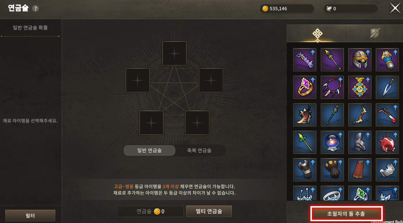403x223 pixels.
Task: Select the red horned helmet item
Action: pos(387,142)
